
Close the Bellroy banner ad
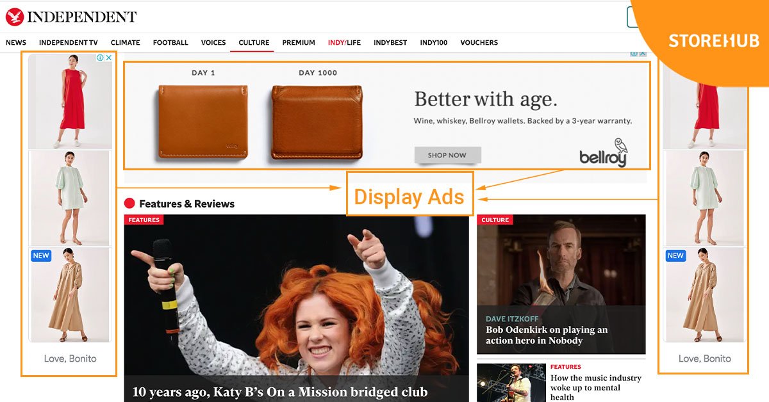643,54
